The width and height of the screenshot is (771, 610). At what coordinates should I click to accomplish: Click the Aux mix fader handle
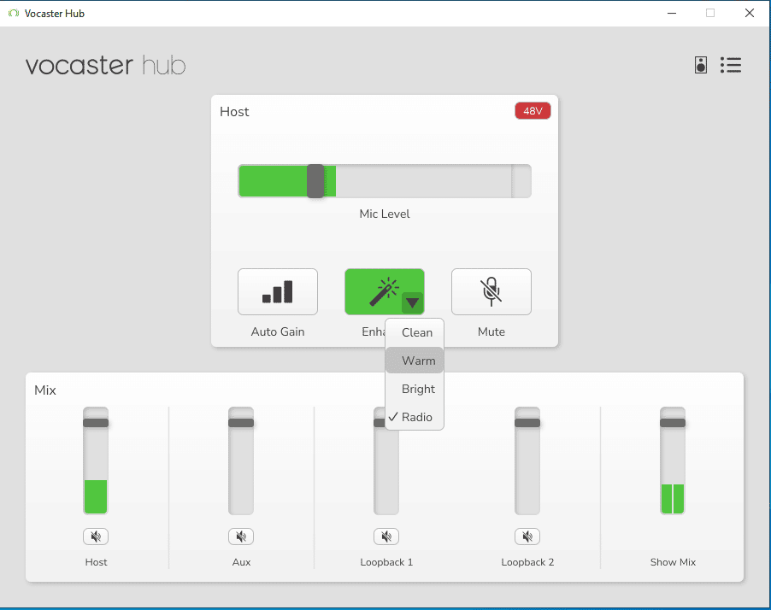click(241, 423)
